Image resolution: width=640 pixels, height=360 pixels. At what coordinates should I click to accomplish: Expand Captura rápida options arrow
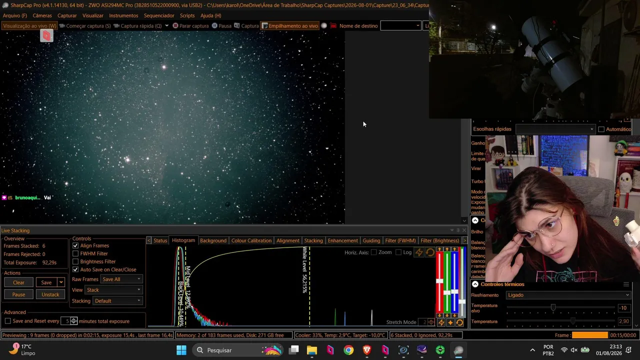[166, 26]
